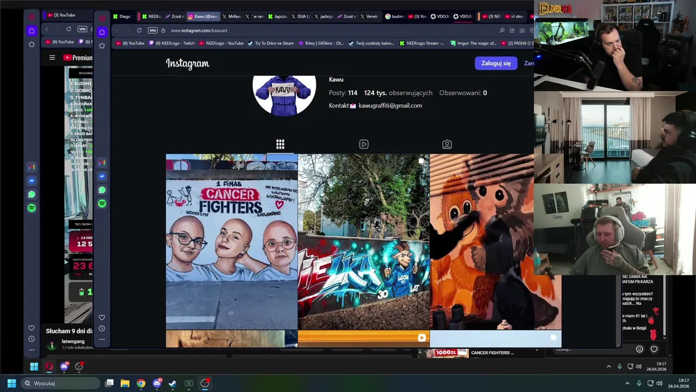This screenshot has width=696, height=392.
Task: Click the heart icon in front sidebar
Action: [x=102, y=317]
